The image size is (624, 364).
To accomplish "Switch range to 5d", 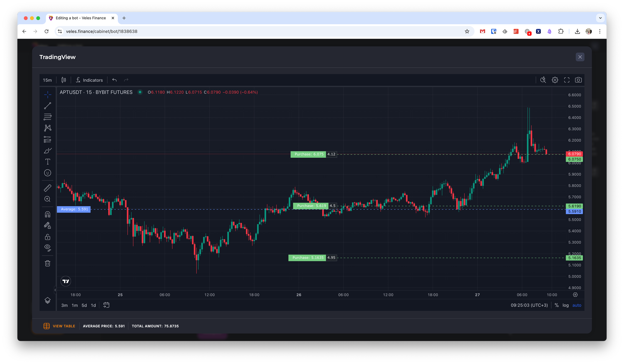I will point(84,305).
